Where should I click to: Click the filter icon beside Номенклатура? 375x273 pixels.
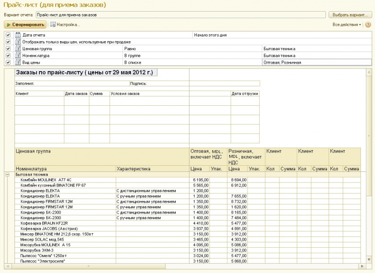18,55
